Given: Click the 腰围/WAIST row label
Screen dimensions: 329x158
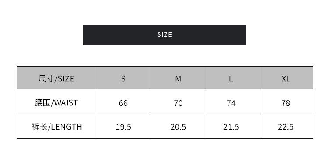Looking at the screenshot, I should (56, 103).
